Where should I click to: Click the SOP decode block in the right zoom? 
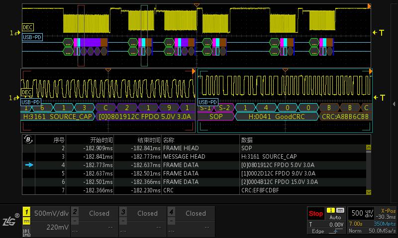tap(216, 117)
